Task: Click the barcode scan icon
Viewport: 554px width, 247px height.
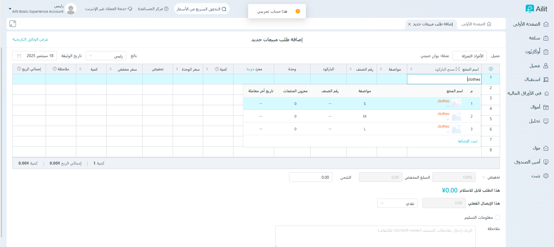Action: point(458,69)
